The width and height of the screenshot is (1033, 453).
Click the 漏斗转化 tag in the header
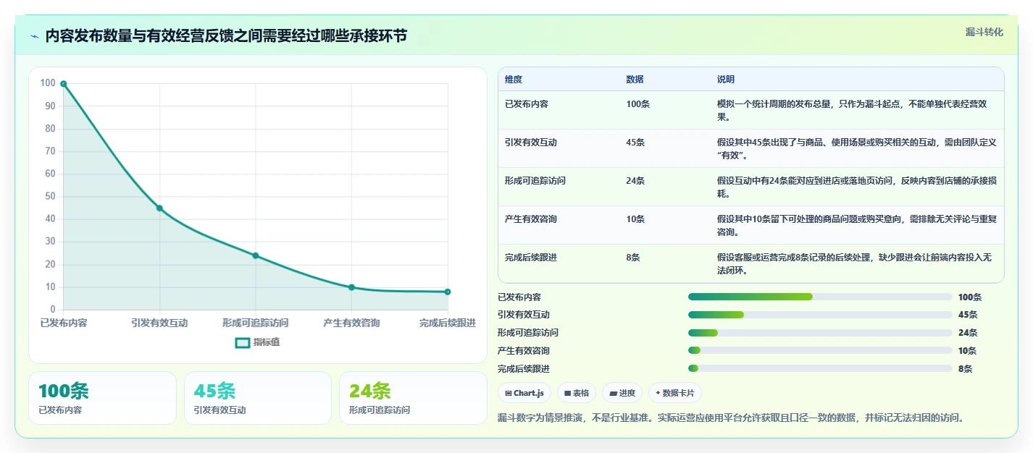(984, 32)
